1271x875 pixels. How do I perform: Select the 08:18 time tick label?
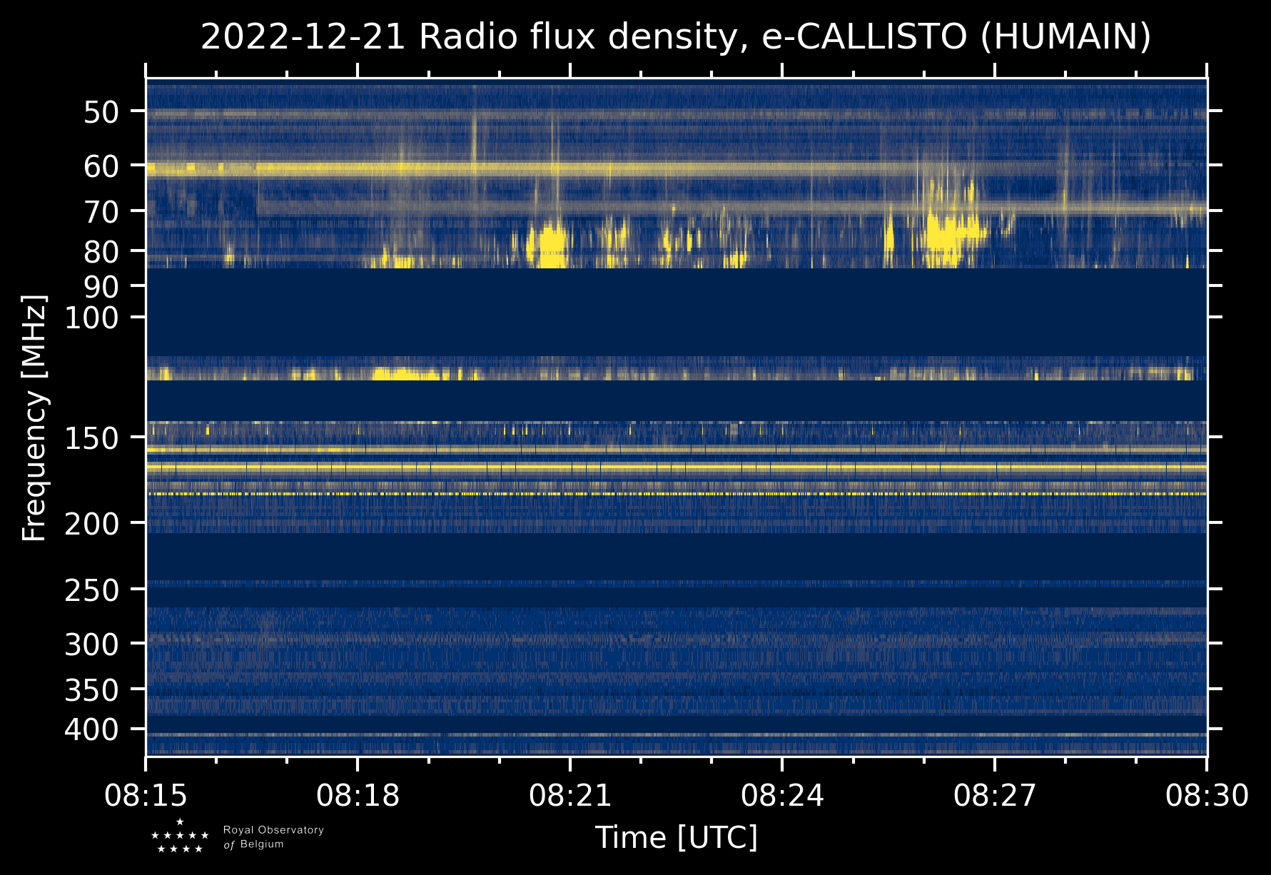pyautogui.click(x=358, y=795)
